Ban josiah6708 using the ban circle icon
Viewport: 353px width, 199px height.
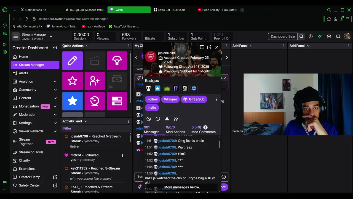click(149, 119)
